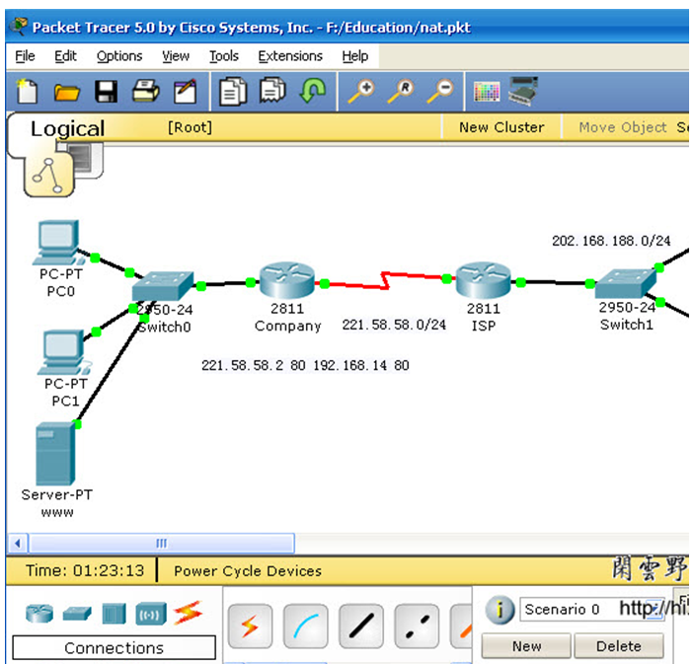The height and width of the screenshot is (664, 694).
Task: Select the Switch1 2950-24 device
Action: point(625,283)
